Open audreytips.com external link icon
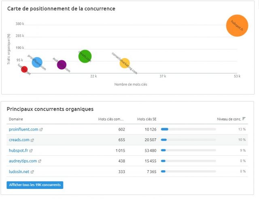Viewport: 259px width, 199px height. [x=40, y=161]
